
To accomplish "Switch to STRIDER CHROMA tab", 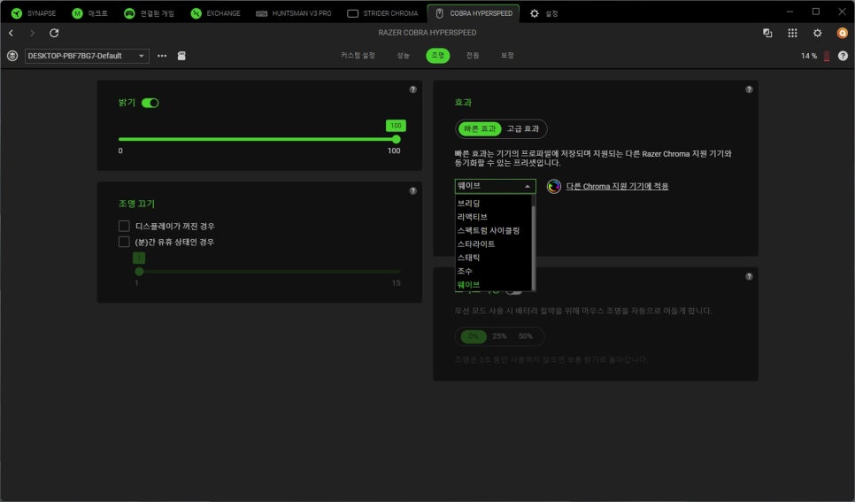I will tap(382, 13).
